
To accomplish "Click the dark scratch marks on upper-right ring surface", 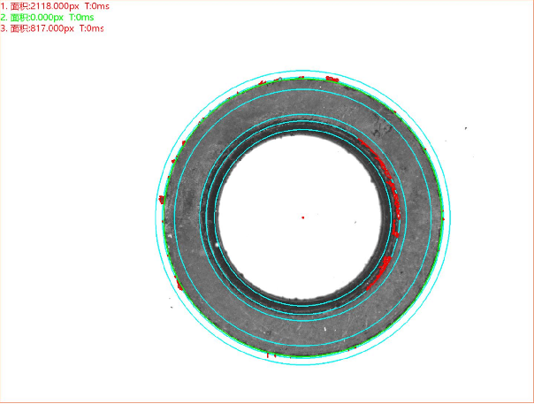I will coord(382,126).
